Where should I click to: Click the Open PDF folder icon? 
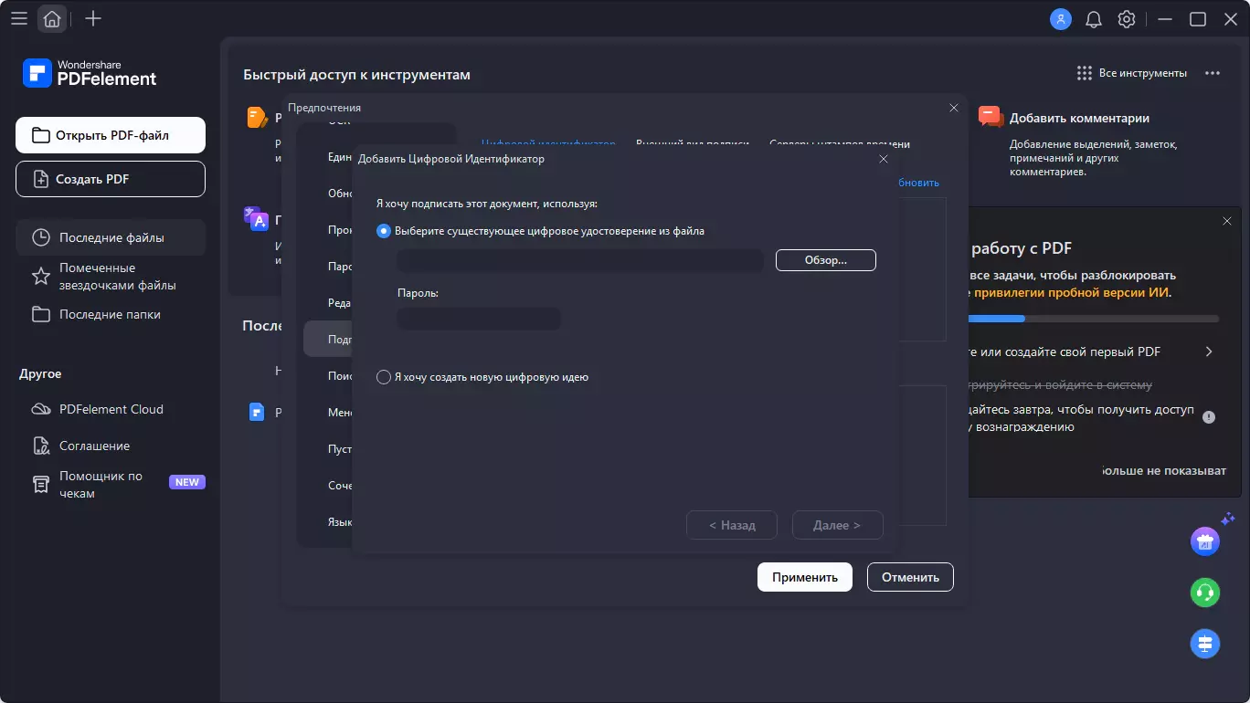click(41, 135)
